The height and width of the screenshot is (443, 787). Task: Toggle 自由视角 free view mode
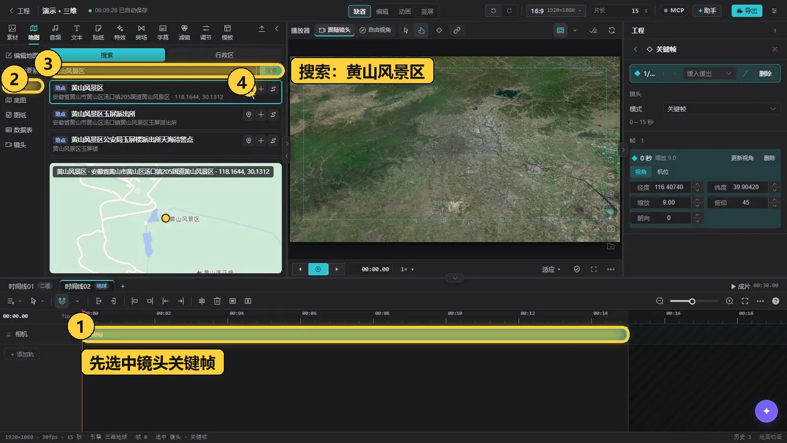(x=375, y=30)
